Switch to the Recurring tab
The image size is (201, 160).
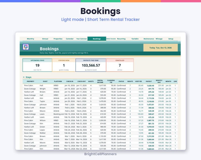pyautogui.click(x=121, y=39)
